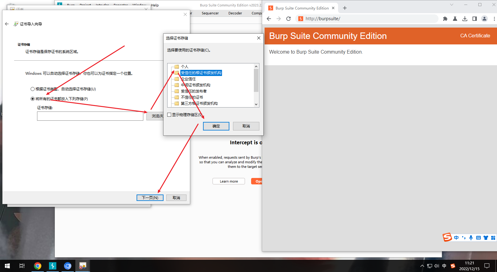Image resolution: width=497 pixels, height=272 pixels.
Task: Switch to Burp Suite taskbar icon
Action: (53, 266)
